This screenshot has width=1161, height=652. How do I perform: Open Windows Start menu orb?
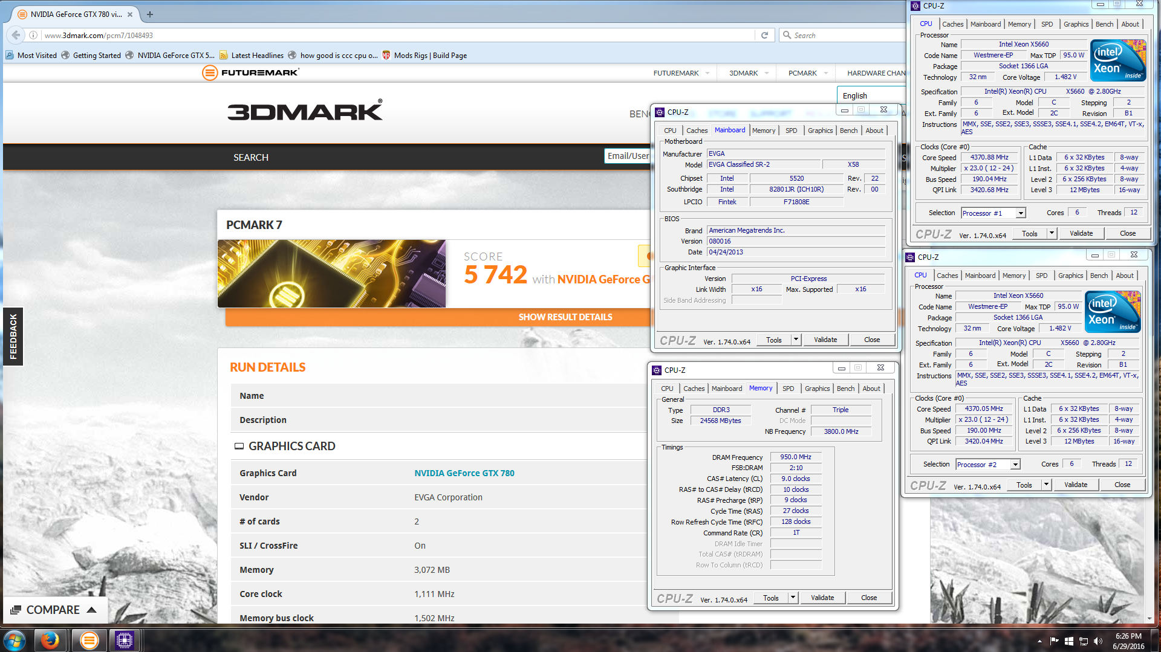coord(14,640)
